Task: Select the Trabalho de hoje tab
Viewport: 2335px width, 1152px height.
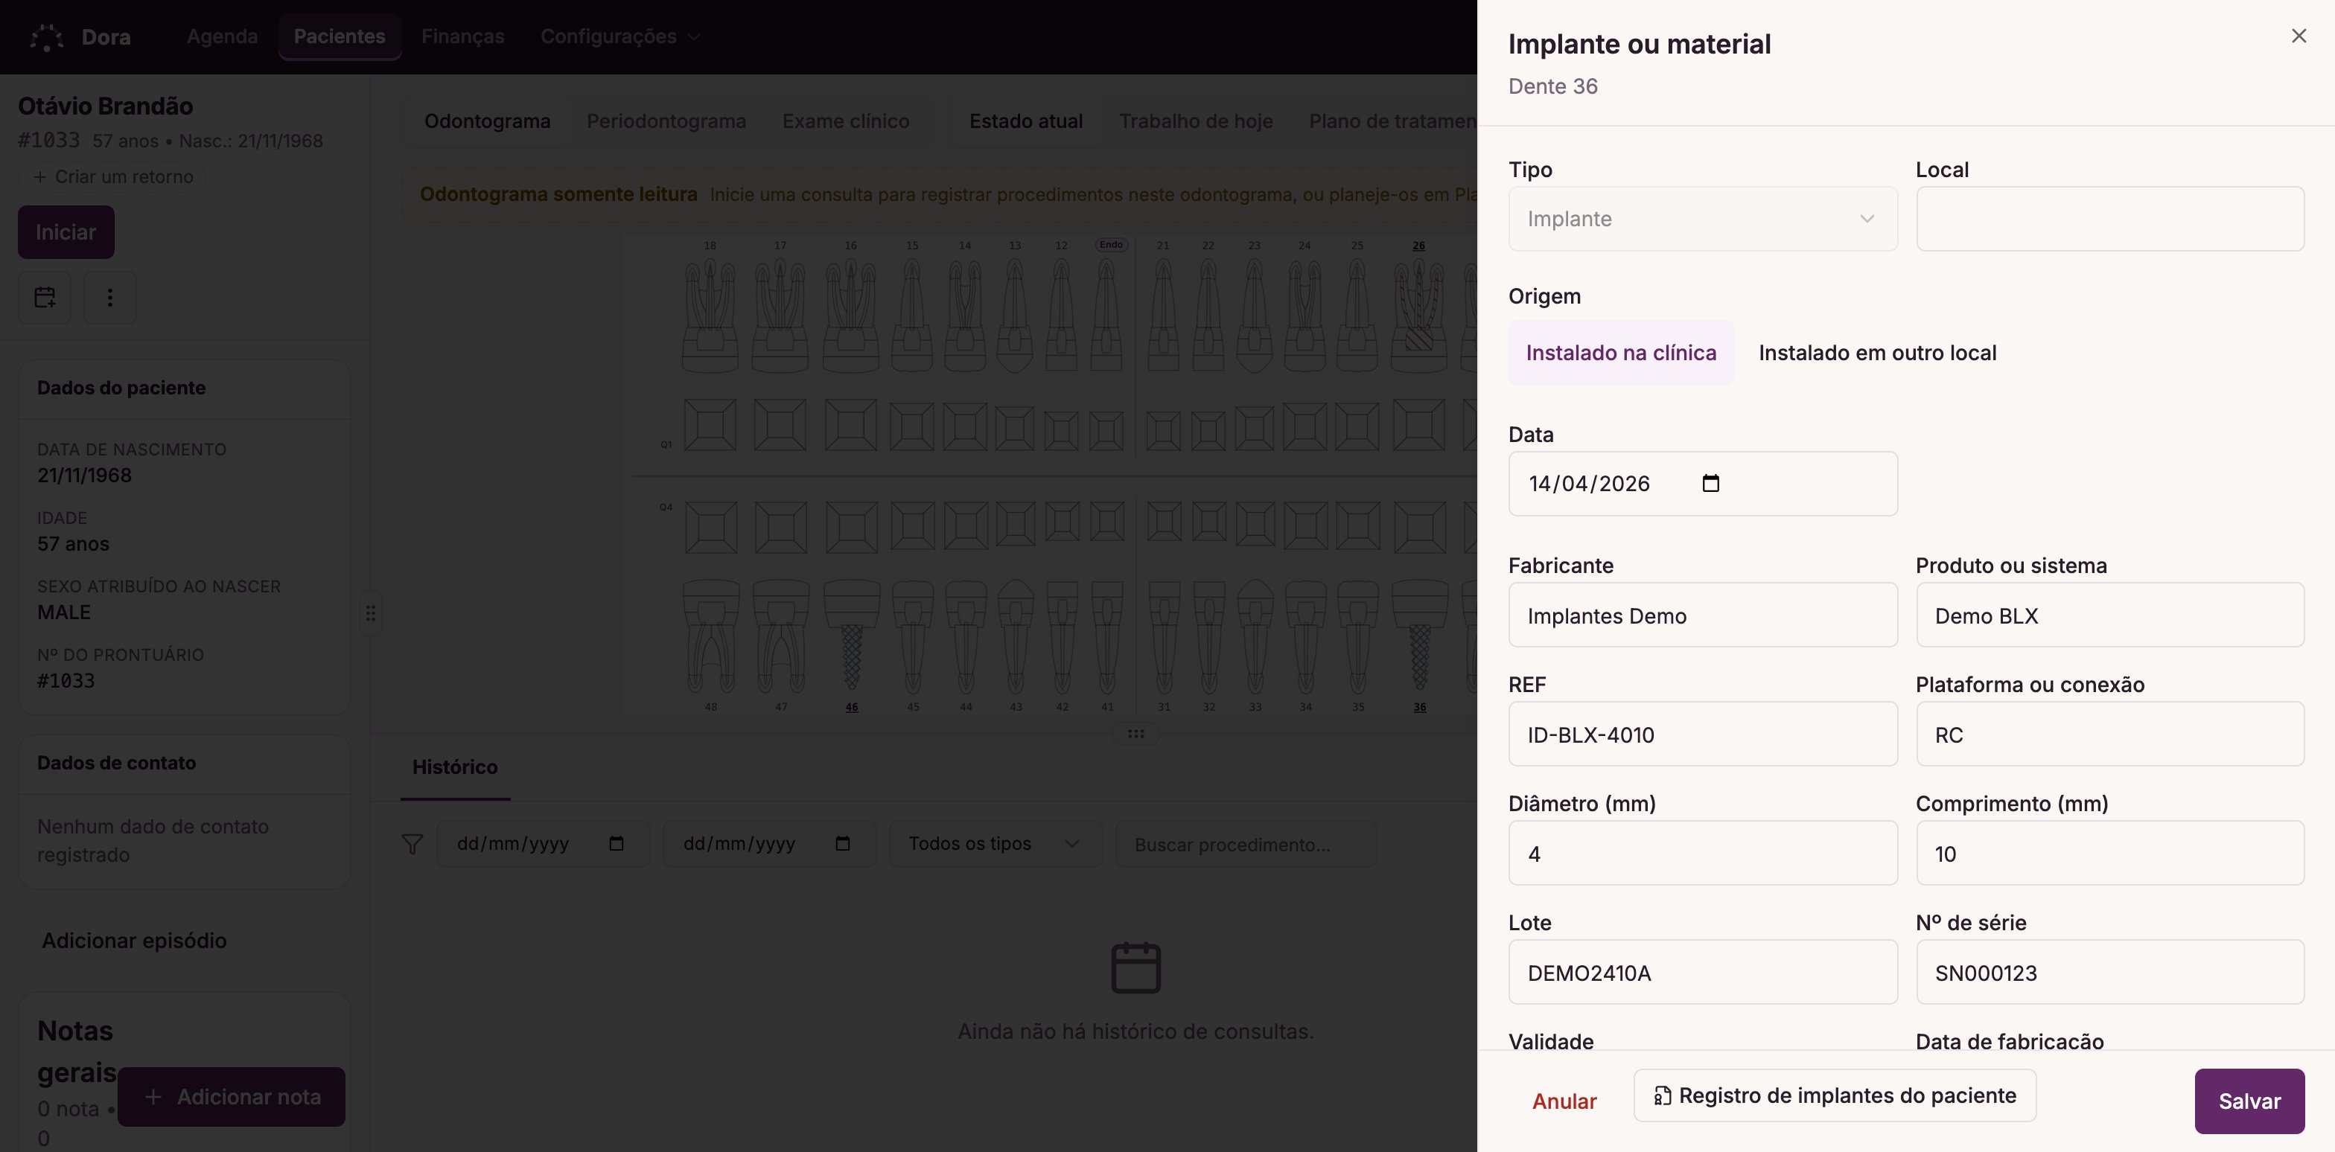Action: pyautogui.click(x=1196, y=121)
